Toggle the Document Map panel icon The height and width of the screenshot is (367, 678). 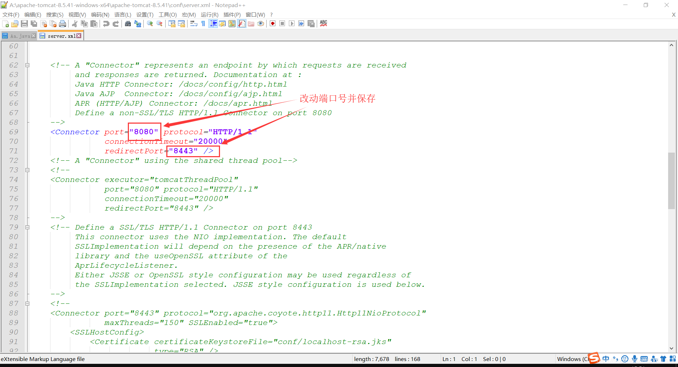tap(232, 24)
